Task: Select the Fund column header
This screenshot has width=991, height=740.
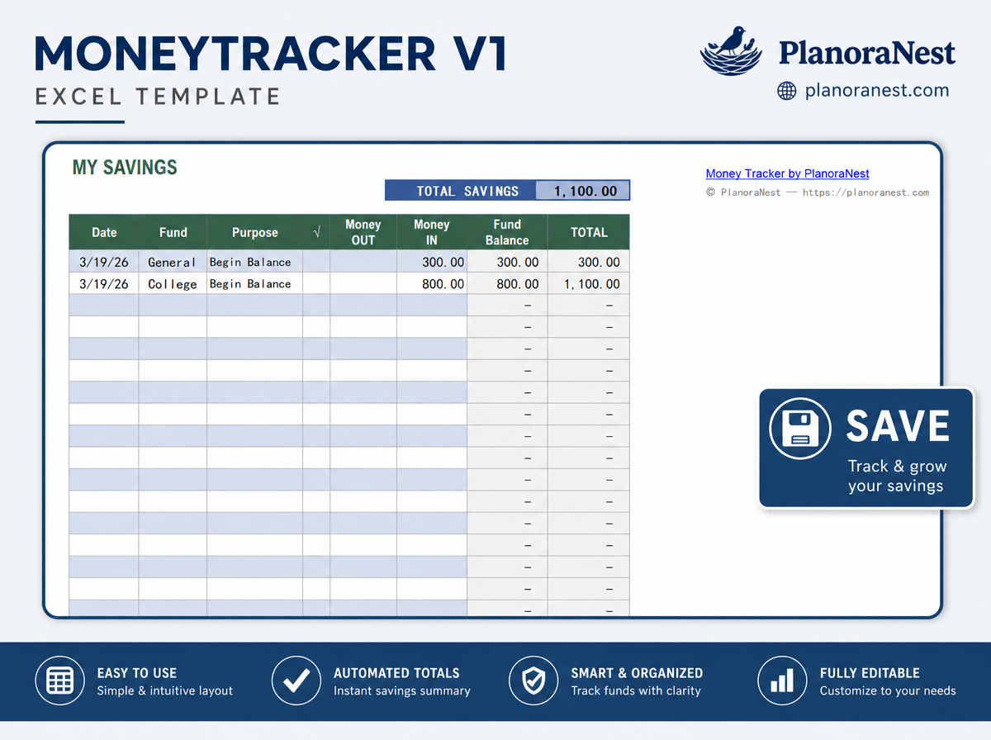Action: pyautogui.click(x=173, y=232)
